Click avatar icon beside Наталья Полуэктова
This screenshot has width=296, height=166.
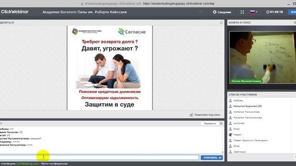(x=230, y=112)
